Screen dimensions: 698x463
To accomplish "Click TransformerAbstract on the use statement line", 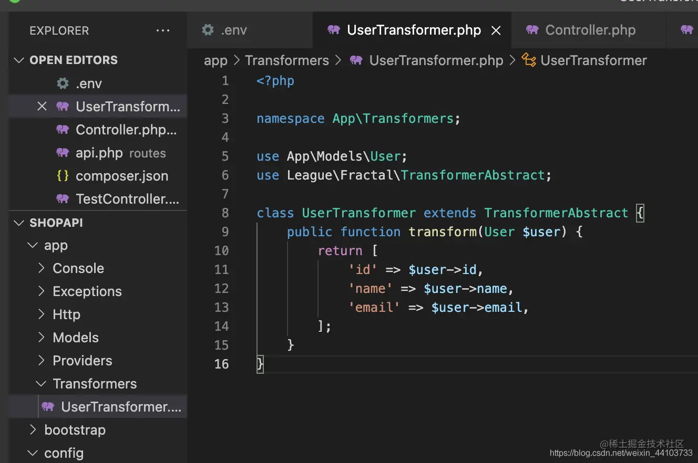I will (473, 175).
